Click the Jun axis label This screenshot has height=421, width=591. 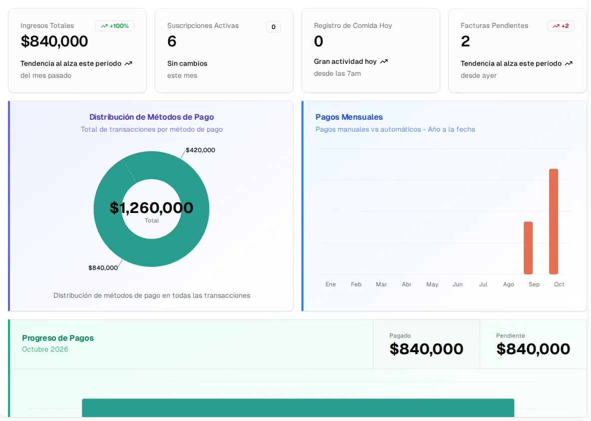(458, 284)
